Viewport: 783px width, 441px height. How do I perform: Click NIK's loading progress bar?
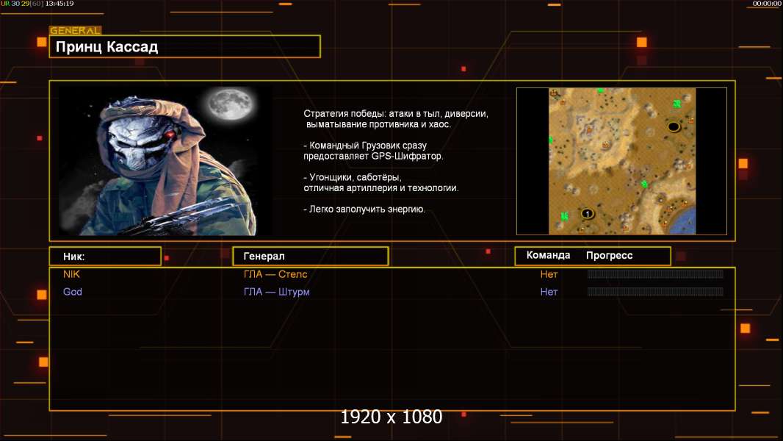tap(655, 273)
